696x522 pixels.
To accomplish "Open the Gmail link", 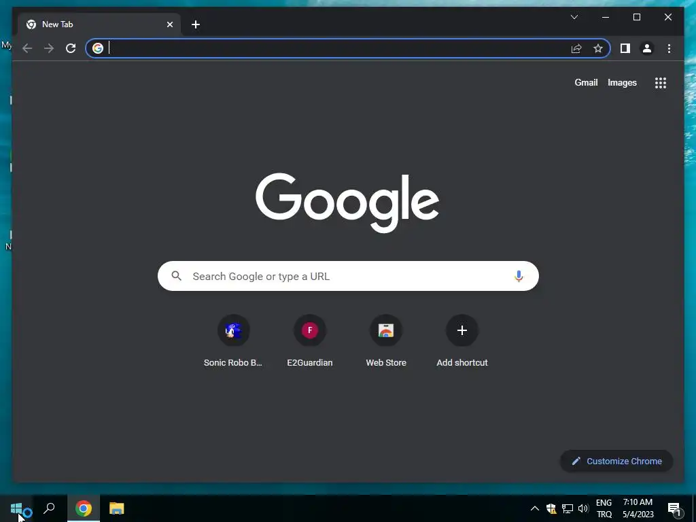I will pos(586,82).
